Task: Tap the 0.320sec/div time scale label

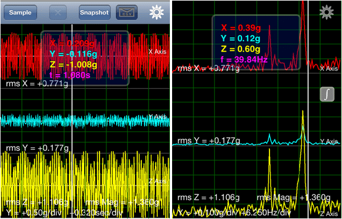Action: (x=96, y=212)
